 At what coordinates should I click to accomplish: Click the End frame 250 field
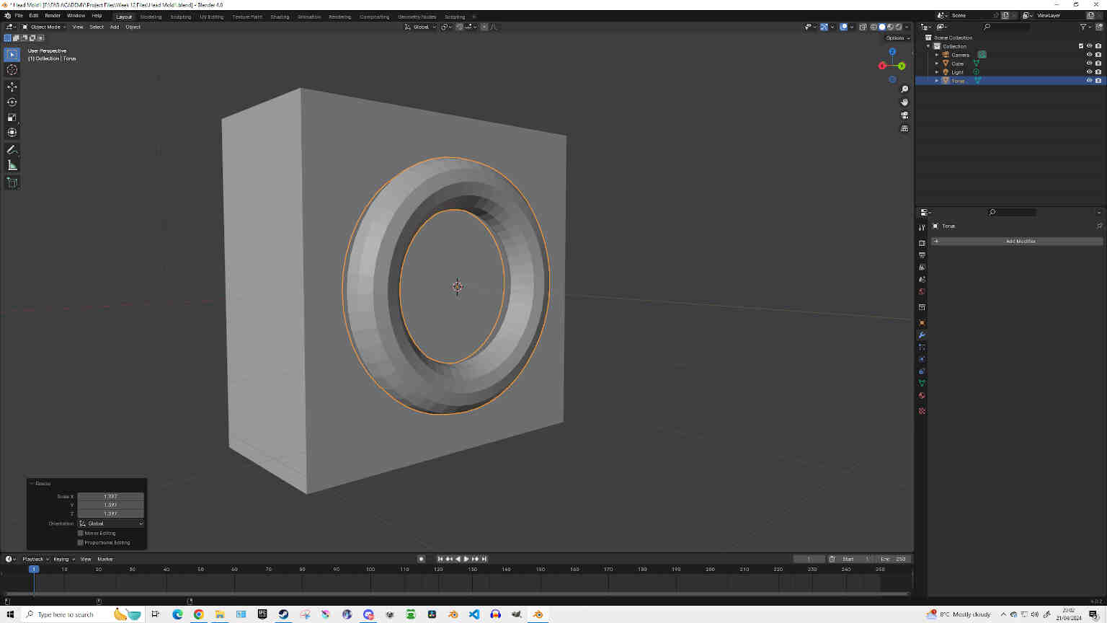pyautogui.click(x=893, y=559)
